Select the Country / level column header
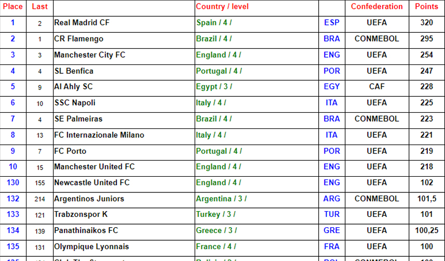Image resolution: width=445 pixels, height=261 pixels. point(222,7)
